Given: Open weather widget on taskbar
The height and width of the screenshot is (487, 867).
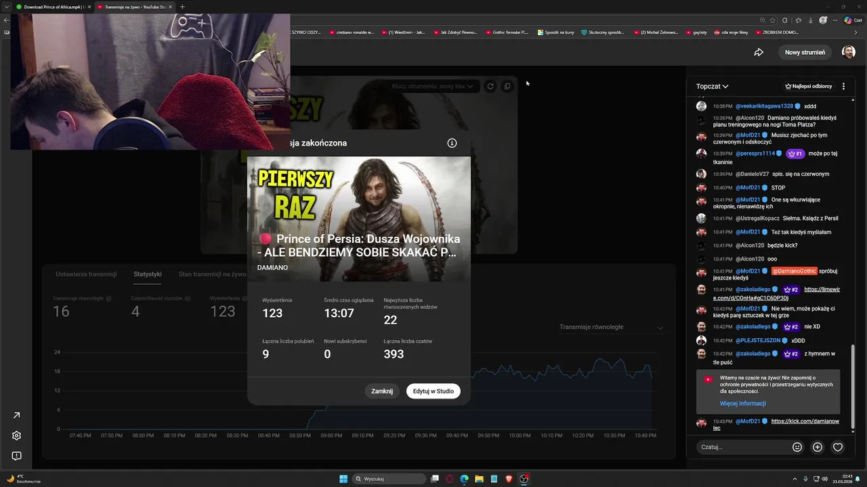Looking at the screenshot, I should tap(24, 479).
